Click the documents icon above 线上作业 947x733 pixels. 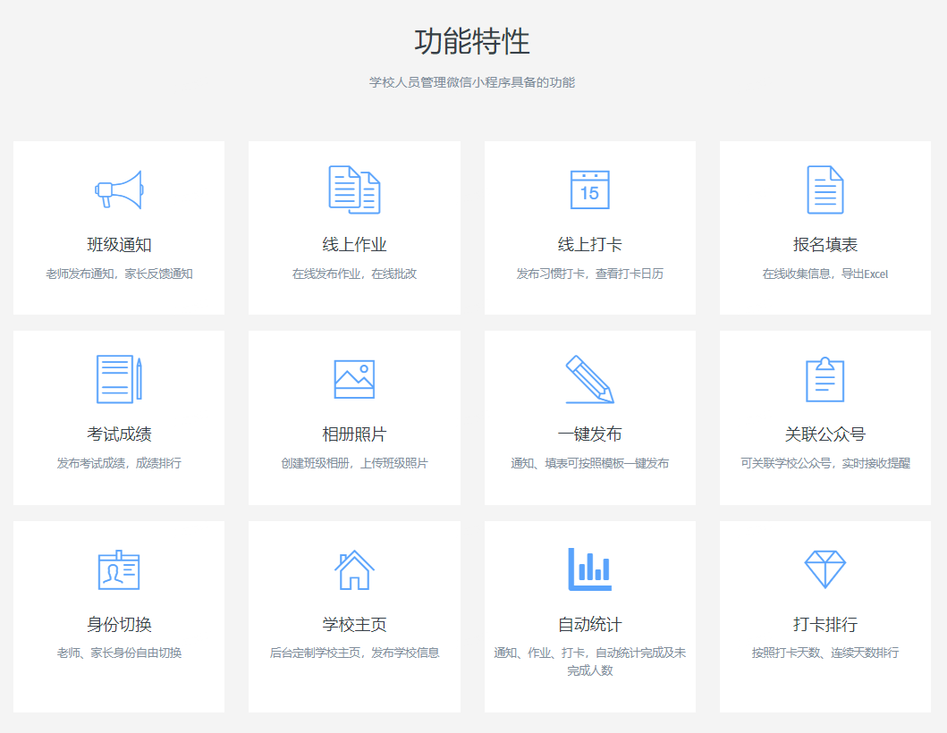click(354, 190)
